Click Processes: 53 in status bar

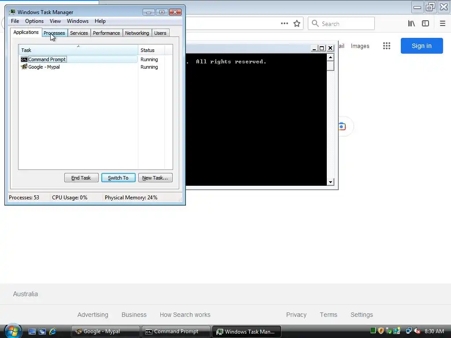coord(24,198)
